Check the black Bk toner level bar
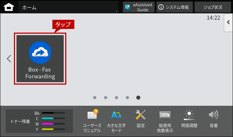233x137 pixels. tap(53, 113)
